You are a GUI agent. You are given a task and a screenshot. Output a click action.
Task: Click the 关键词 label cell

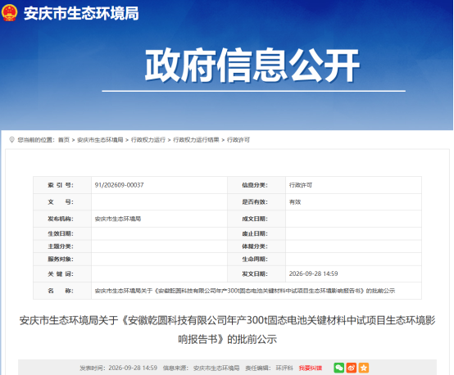click(x=62, y=273)
